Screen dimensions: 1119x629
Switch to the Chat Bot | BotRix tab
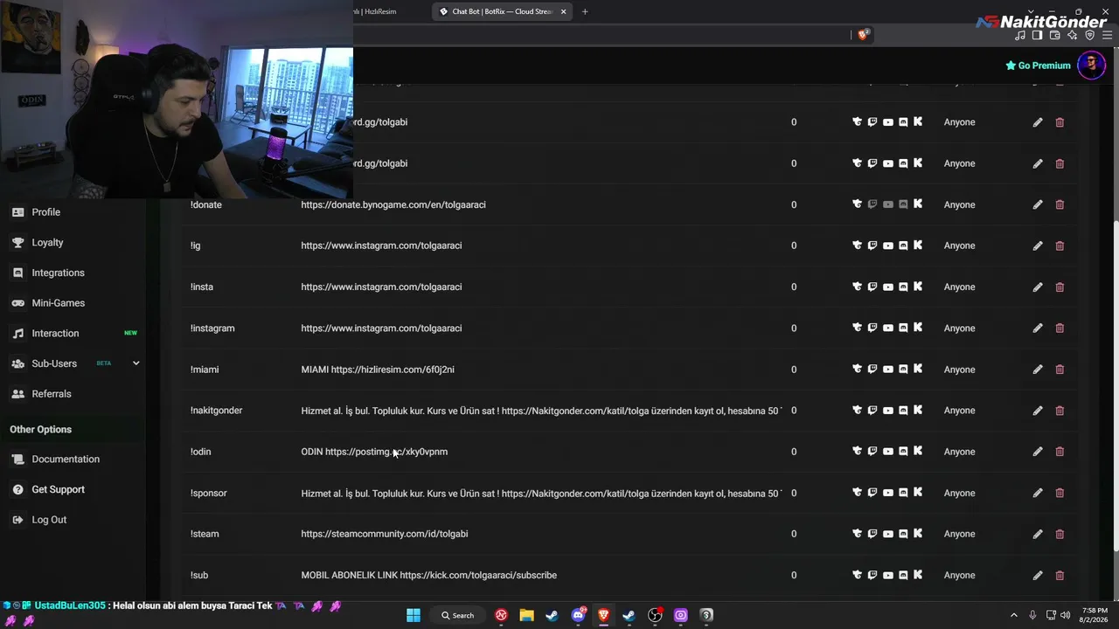click(x=503, y=11)
